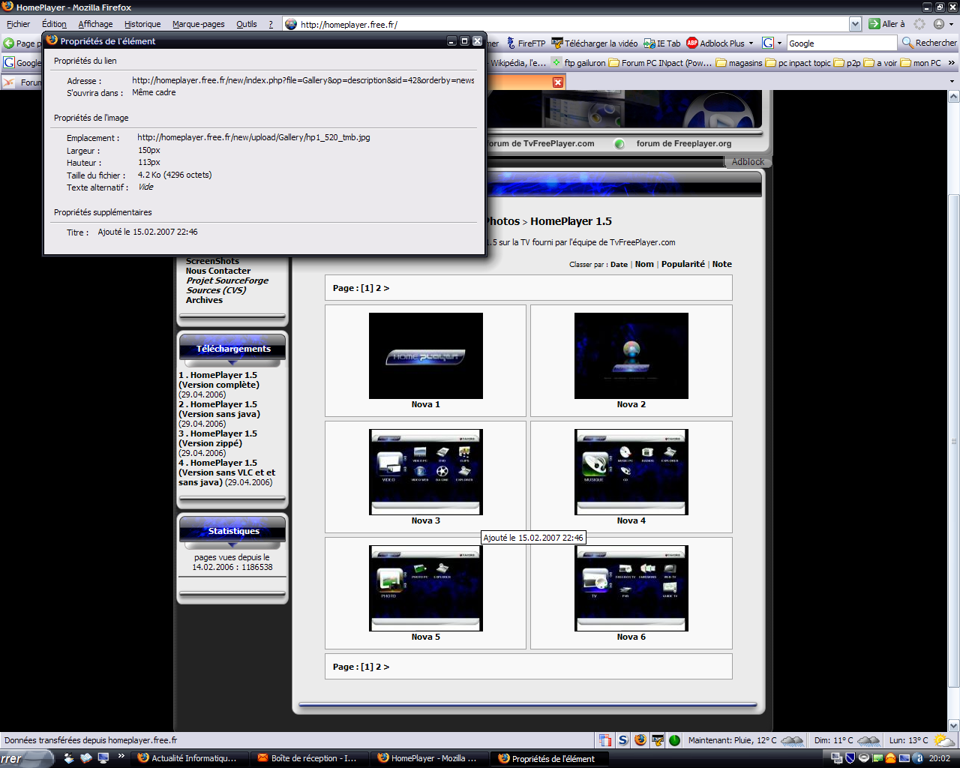This screenshot has height=768, width=960.
Task: Open the Adblock Plus dropdown arrow
Action: tap(751, 43)
